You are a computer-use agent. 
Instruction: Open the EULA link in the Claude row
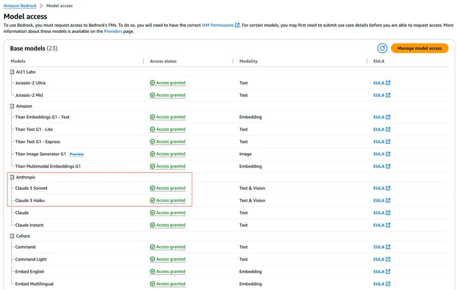click(x=382, y=213)
